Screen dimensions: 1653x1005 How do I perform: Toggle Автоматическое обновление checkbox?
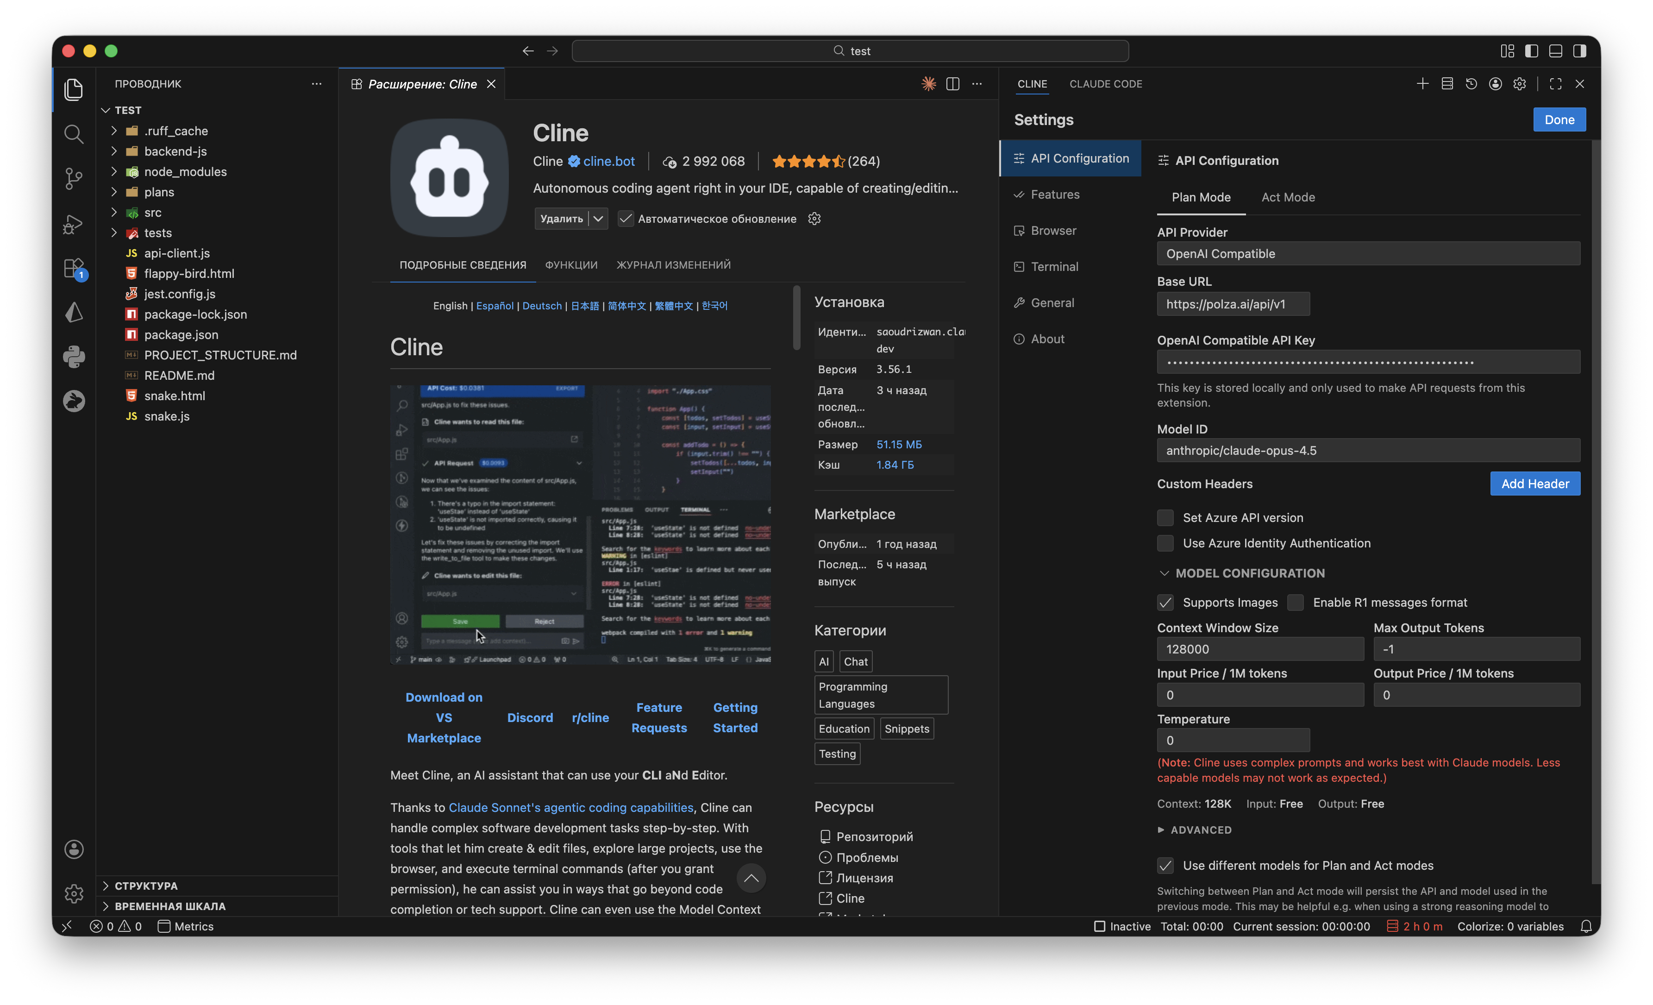coord(625,219)
